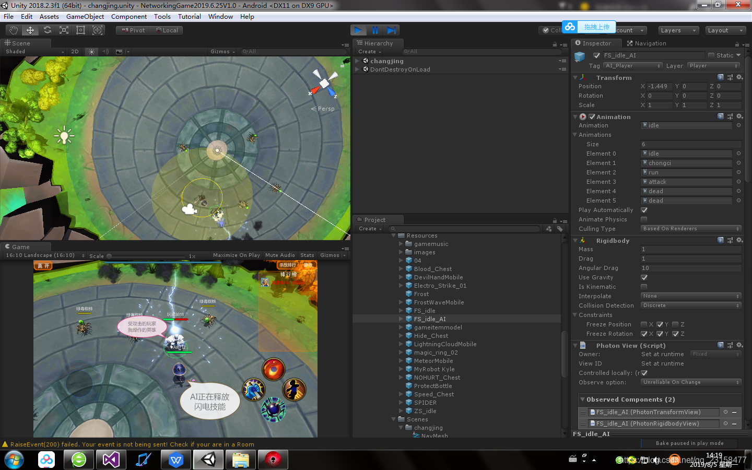Image resolution: width=752 pixels, height=470 pixels.
Task: Toggle Local handle rotation button
Action: tap(167, 30)
